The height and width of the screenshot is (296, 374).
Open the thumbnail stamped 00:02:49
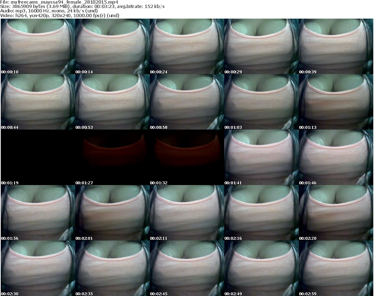coord(262,268)
